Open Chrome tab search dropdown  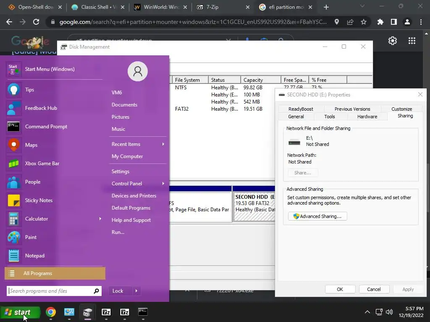click(362, 6)
